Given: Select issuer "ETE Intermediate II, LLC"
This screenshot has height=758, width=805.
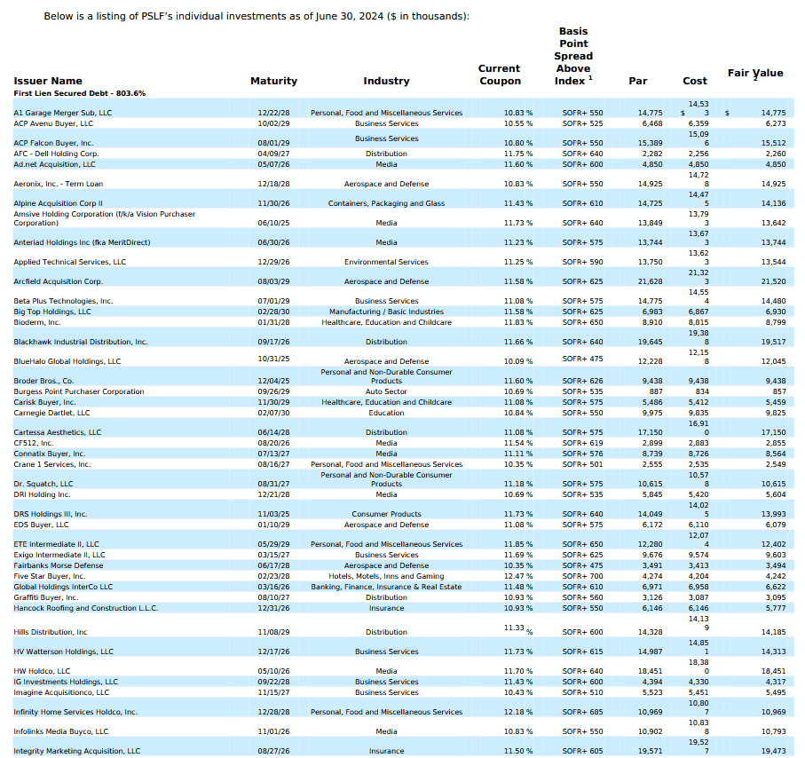Looking at the screenshot, I should coord(56,545).
